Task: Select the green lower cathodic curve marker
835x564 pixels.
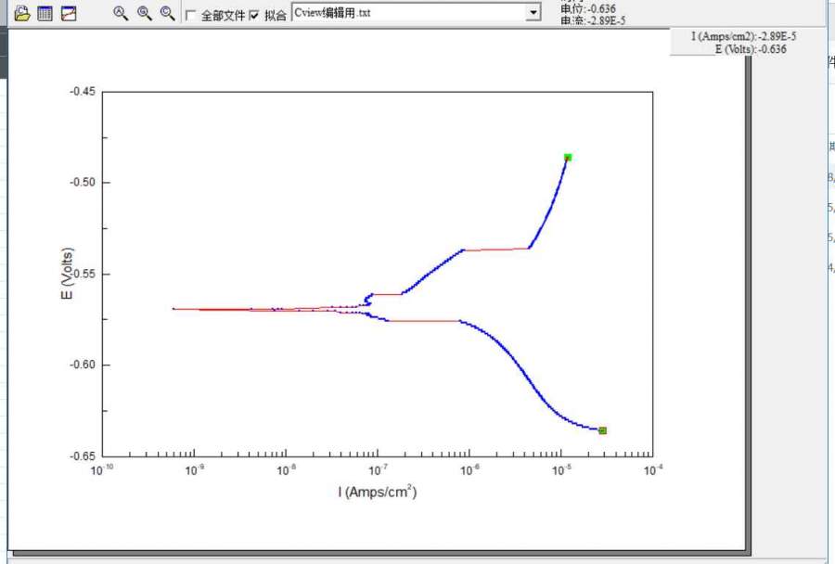Action: (602, 430)
